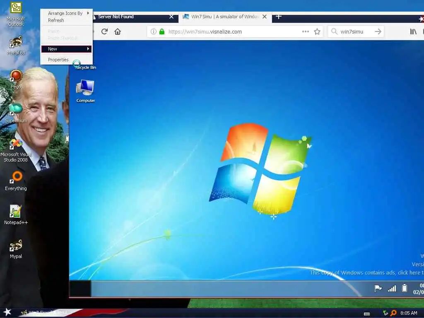Viewport: 424px width, 318px height.
Task: Go to the browser home page
Action: pos(117,31)
